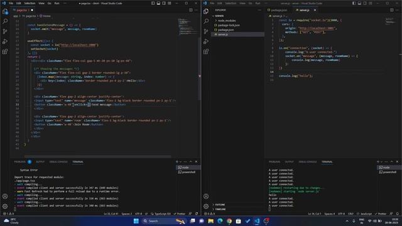Open Search icon in right server window
Image resolution: width=402 pixels, height=226 pixels.
pyautogui.click(x=206, y=21)
